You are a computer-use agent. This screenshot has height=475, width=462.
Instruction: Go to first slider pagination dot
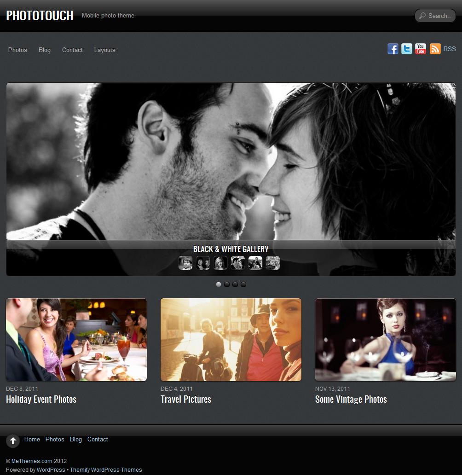(219, 284)
